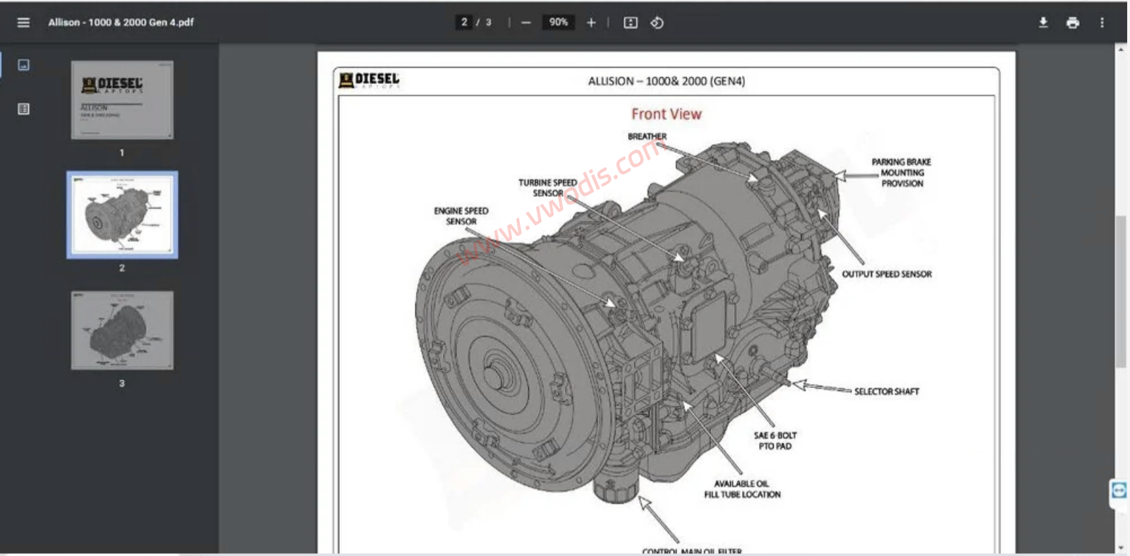Open page 1 thumbnail
This screenshot has height=556, width=1130.
pyautogui.click(x=122, y=99)
